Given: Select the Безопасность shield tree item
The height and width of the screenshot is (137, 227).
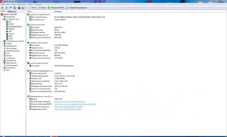Looking at the screenshot, I should (x=10, y=63).
